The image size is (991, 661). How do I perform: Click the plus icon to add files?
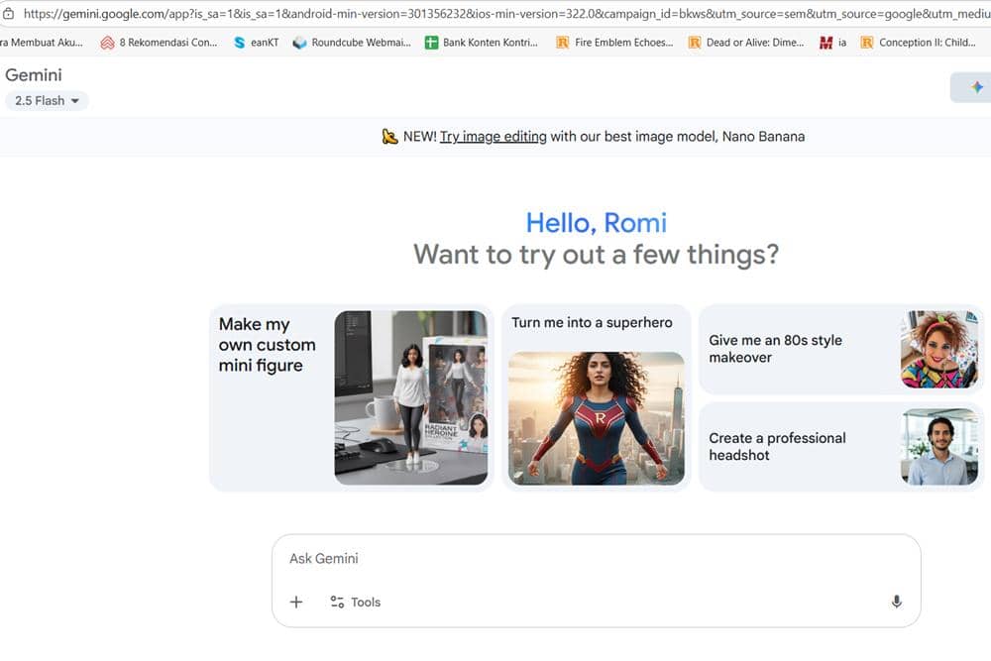296,602
